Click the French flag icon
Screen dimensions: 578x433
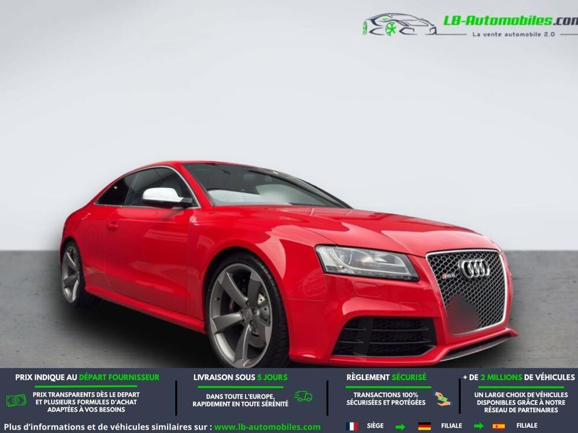(351, 427)
